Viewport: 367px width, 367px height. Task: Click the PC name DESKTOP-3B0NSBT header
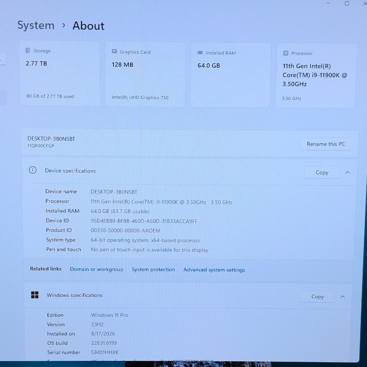[x=51, y=139]
